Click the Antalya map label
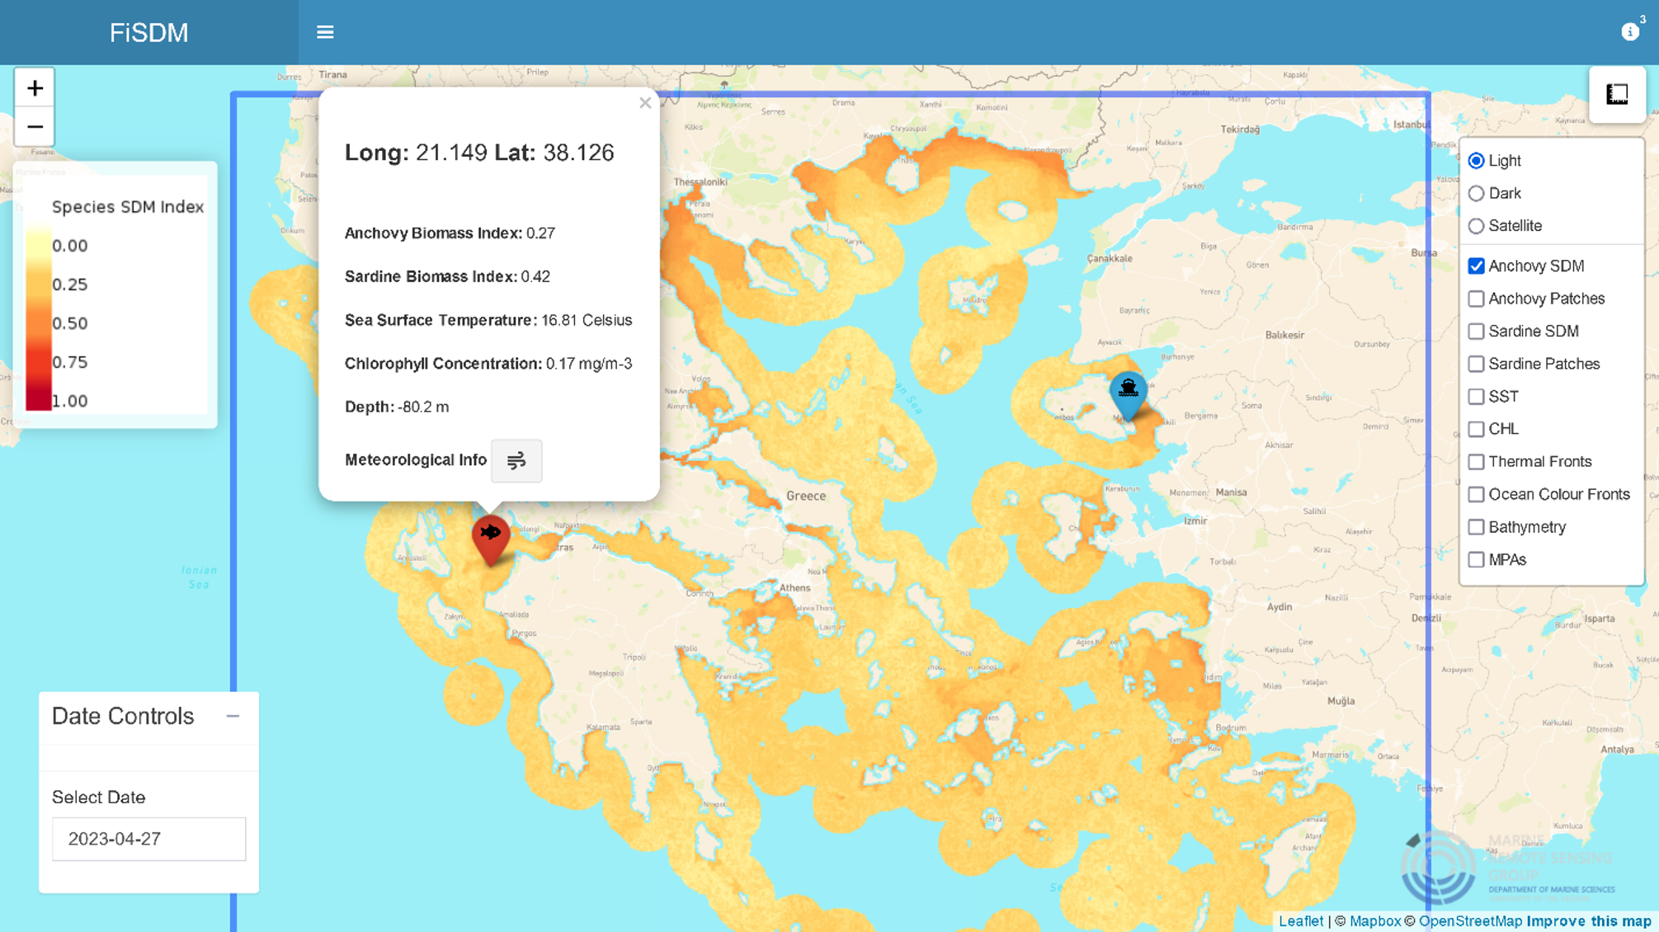The image size is (1659, 932). [x=1617, y=750]
